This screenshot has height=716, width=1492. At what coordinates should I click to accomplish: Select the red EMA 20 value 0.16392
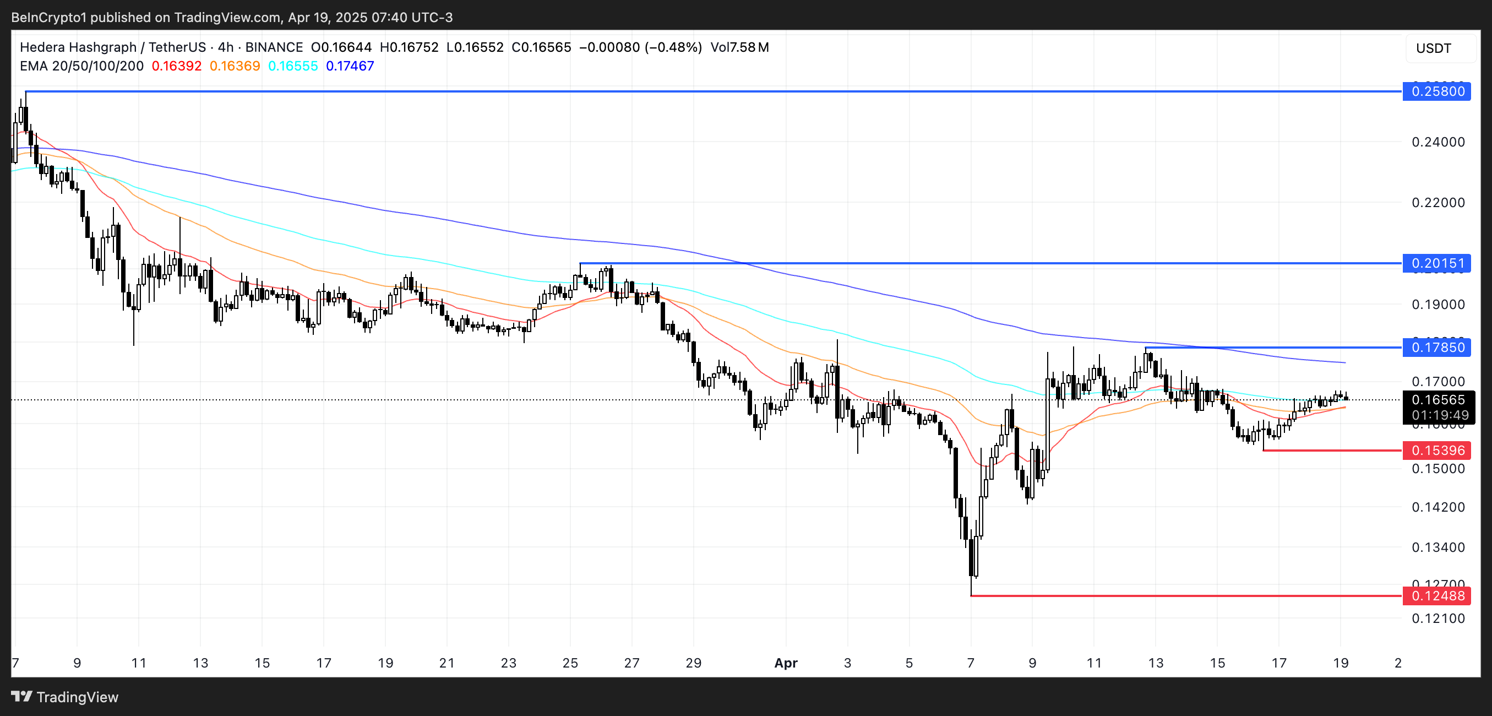tap(176, 66)
